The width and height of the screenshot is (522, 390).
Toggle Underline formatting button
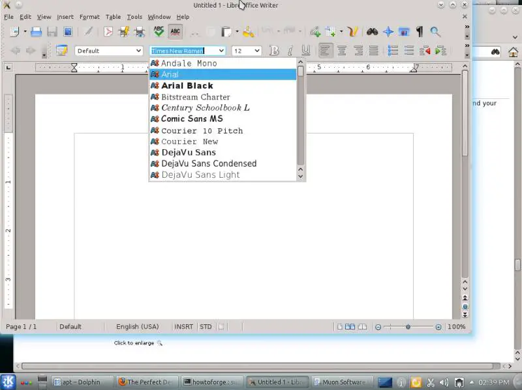tap(305, 51)
